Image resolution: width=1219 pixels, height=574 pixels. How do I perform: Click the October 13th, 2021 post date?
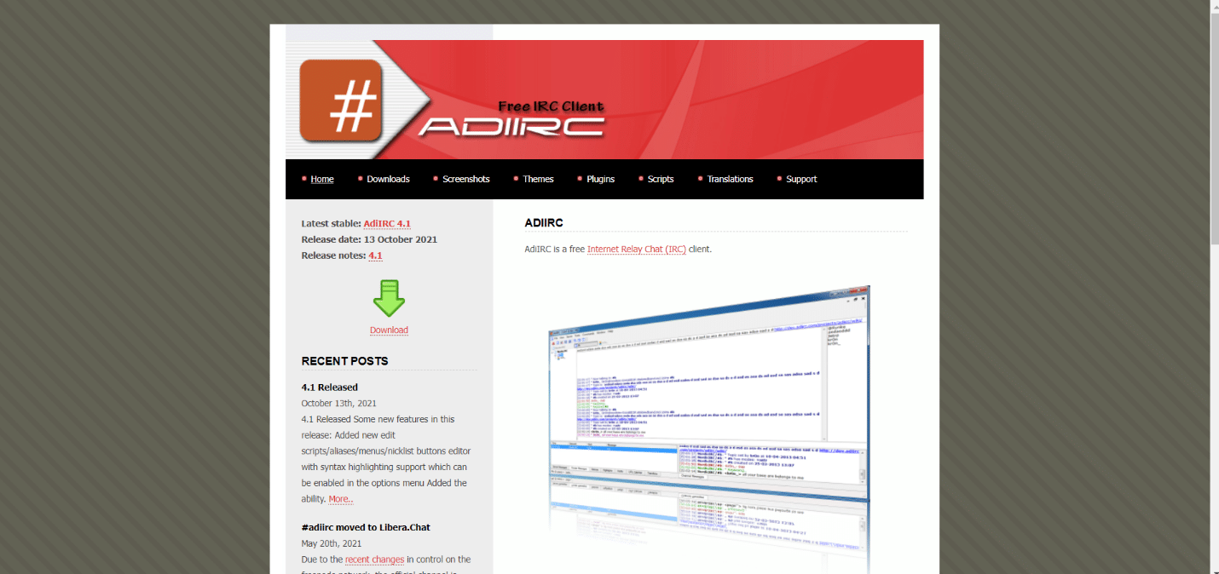[338, 404]
